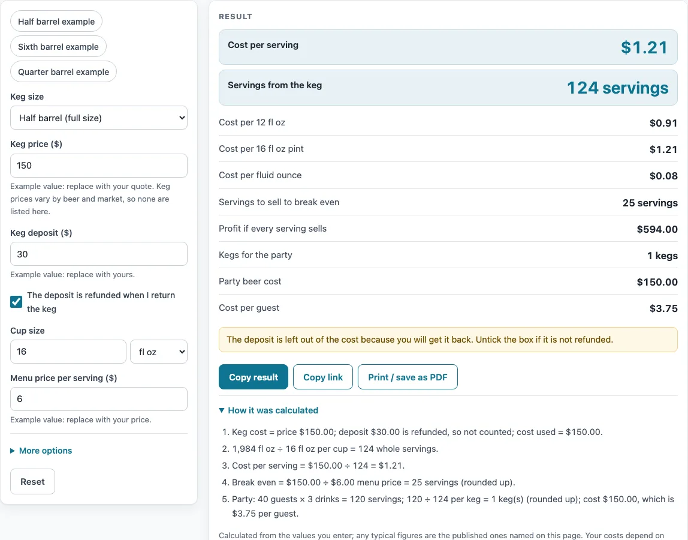Click the Keg size field label
The width and height of the screenshot is (688, 540).
(x=27, y=97)
